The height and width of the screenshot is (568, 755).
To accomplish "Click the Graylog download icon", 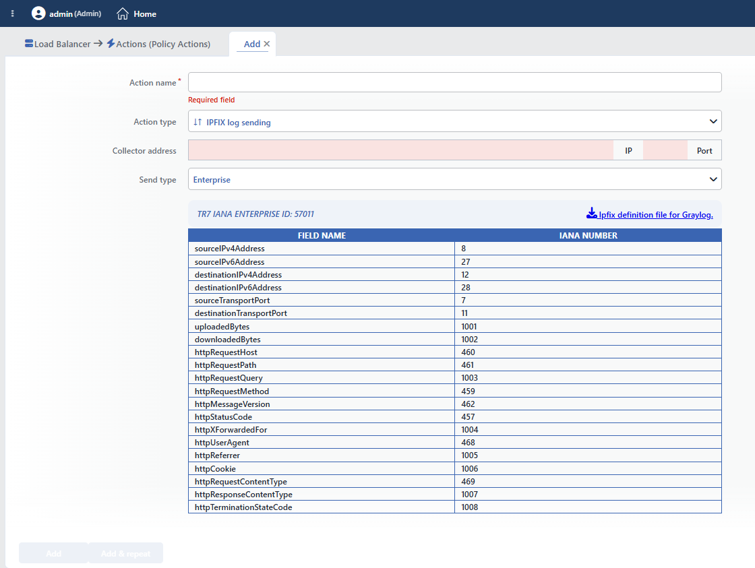I will point(592,213).
